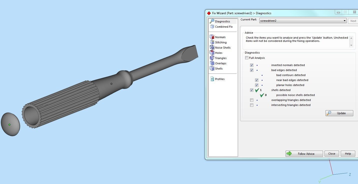The height and width of the screenshot is (184, 358).
Task: Click the Shells icon
Action: (x=212, y=69)
